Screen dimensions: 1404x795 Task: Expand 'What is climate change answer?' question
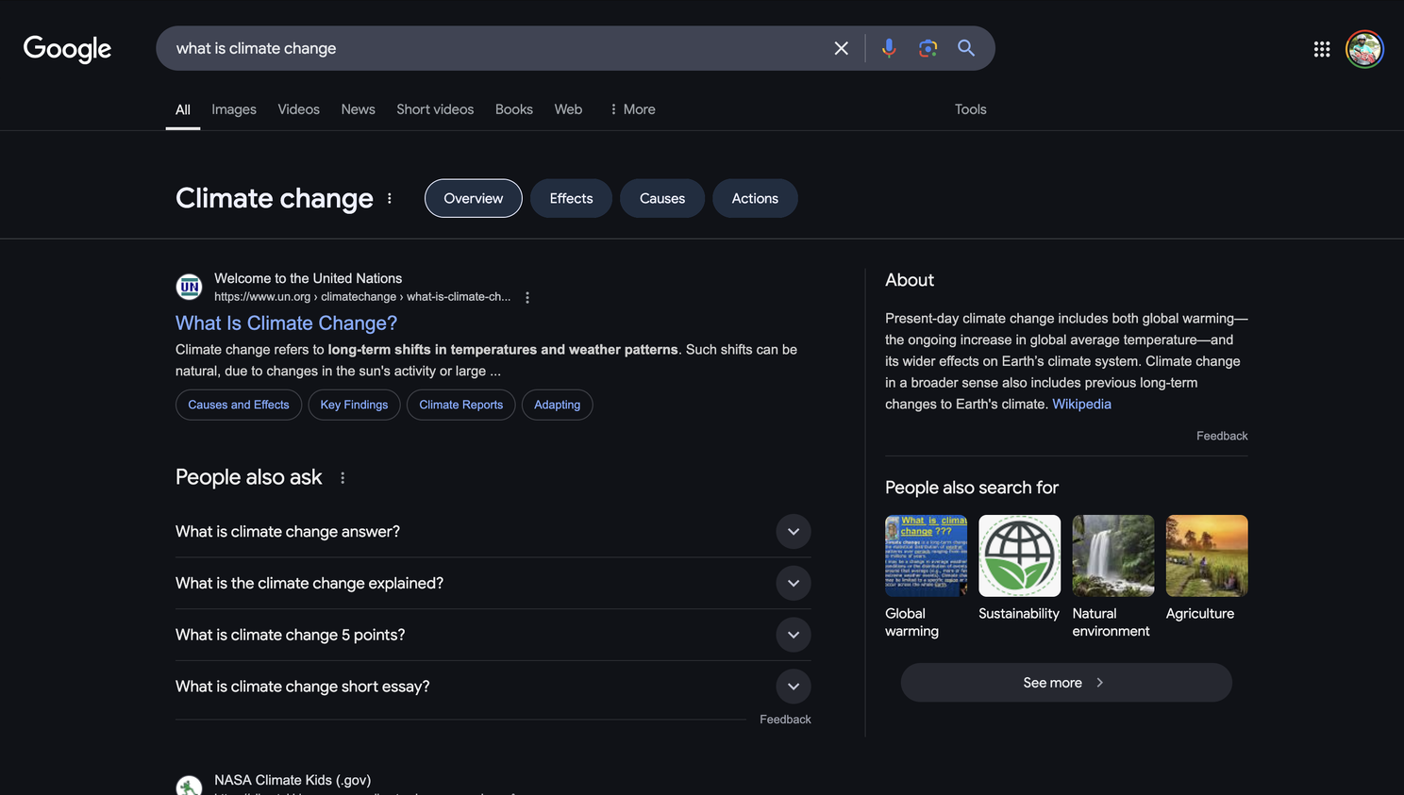(493, 532)
